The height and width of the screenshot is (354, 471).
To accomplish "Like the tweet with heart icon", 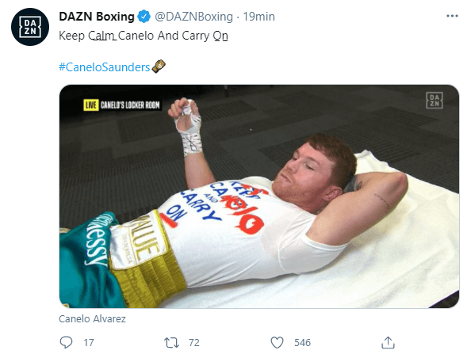I will point(277,343).
